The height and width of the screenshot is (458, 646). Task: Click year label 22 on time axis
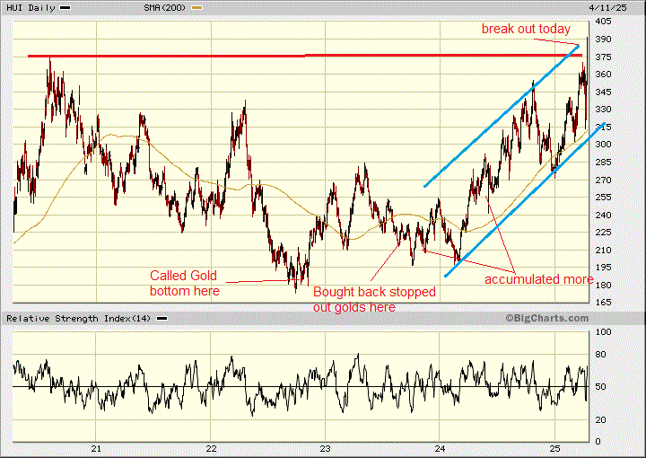point(211,448)
